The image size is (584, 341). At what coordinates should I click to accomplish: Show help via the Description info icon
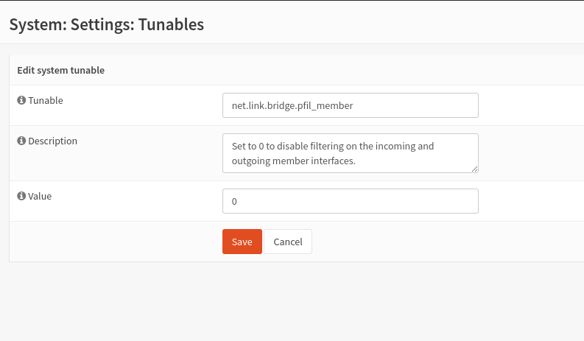[x=21, y=141]
